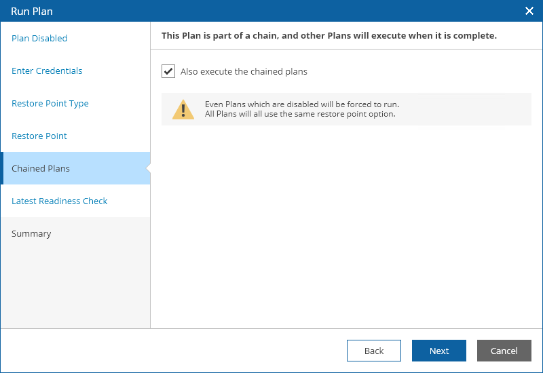543x373 pixels.
Task: Select the Restore Point step
Action: point(39,136)
